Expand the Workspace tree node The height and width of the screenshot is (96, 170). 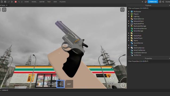(x=129, y=11)
